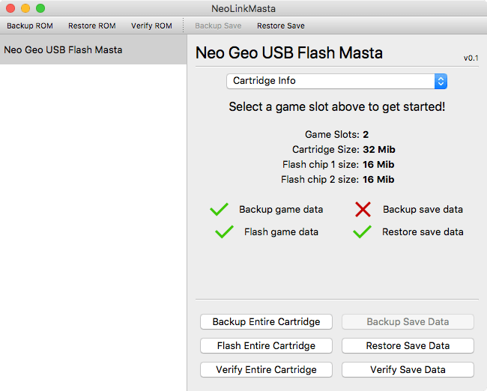Maximize the window with the green button
This screenshot has width=487, height=391.
[40, 8]
